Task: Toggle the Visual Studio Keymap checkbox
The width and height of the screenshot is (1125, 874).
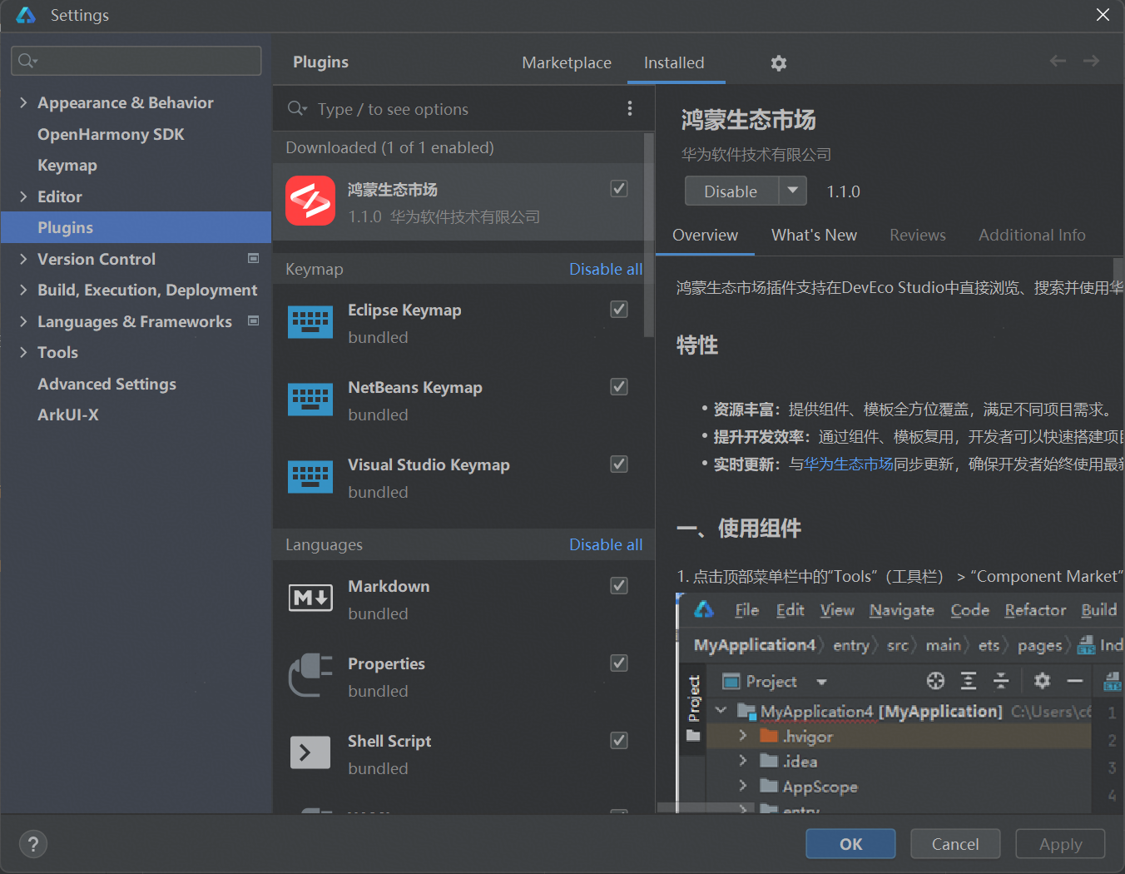Action: click(x=619, y=464)
